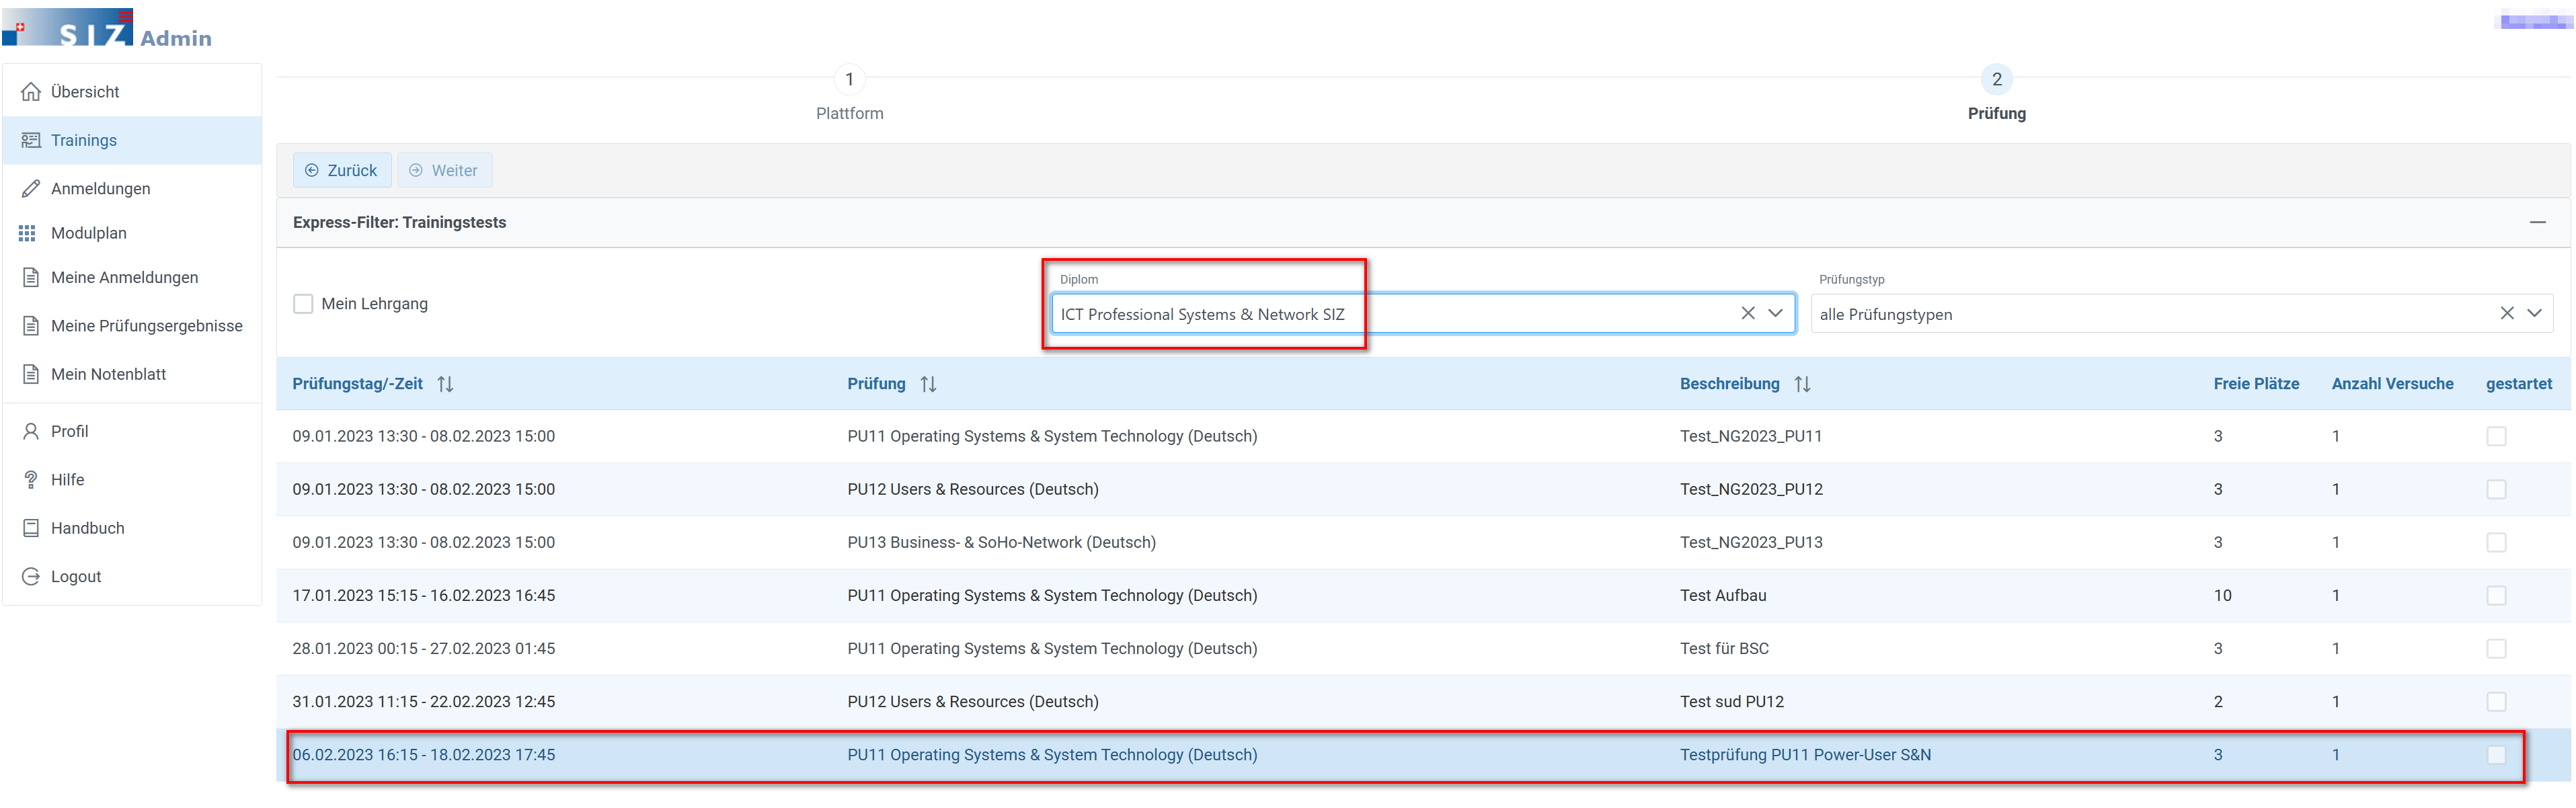Open the Diplom dropdown arrow

tap(1776, 313)
